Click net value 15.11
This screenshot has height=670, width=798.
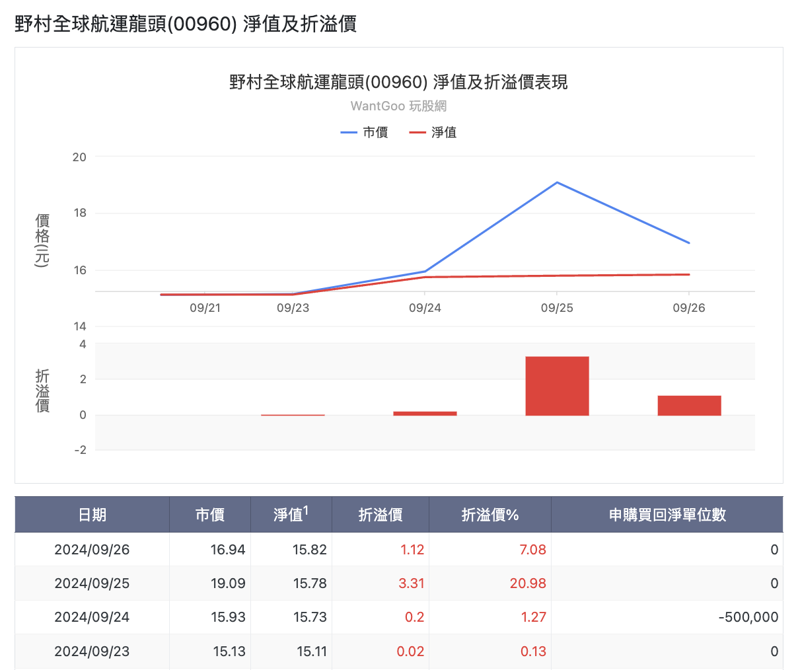[x=311, y=651]
